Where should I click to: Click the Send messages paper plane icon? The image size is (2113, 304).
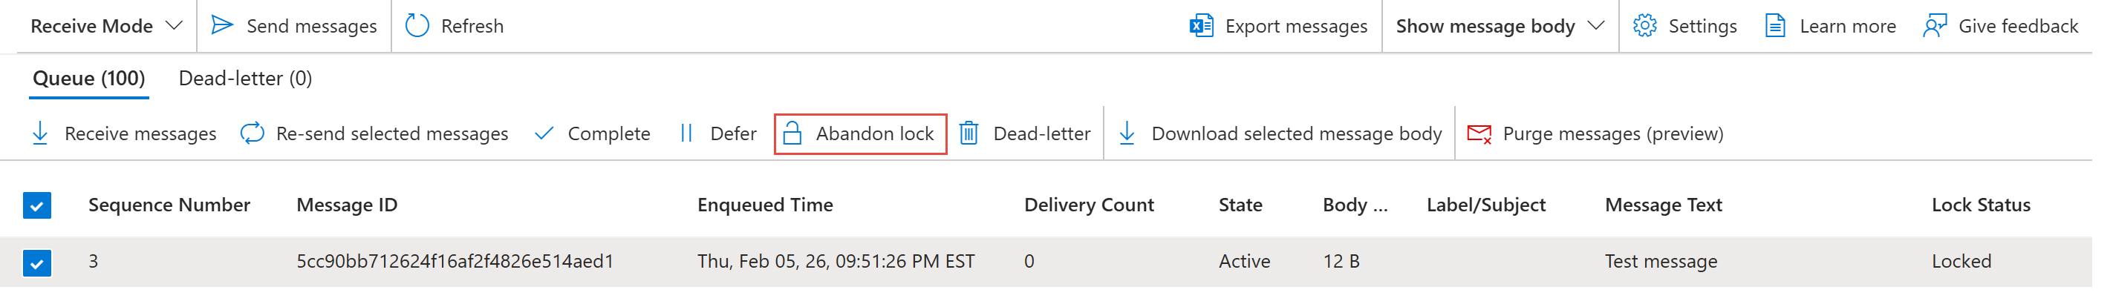(x=221, y=25)
